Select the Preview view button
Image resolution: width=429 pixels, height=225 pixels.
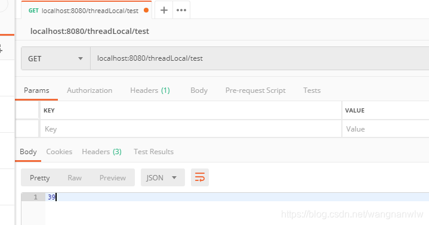112,178
